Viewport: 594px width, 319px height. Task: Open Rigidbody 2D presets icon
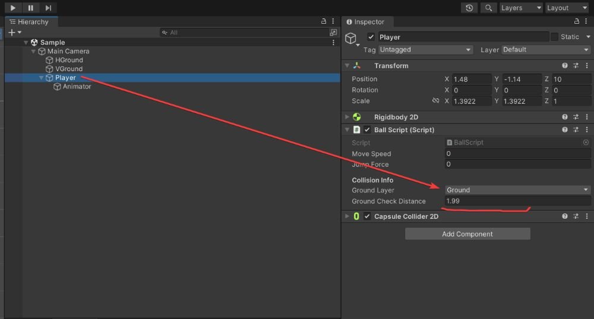click(x=576, y=117)
